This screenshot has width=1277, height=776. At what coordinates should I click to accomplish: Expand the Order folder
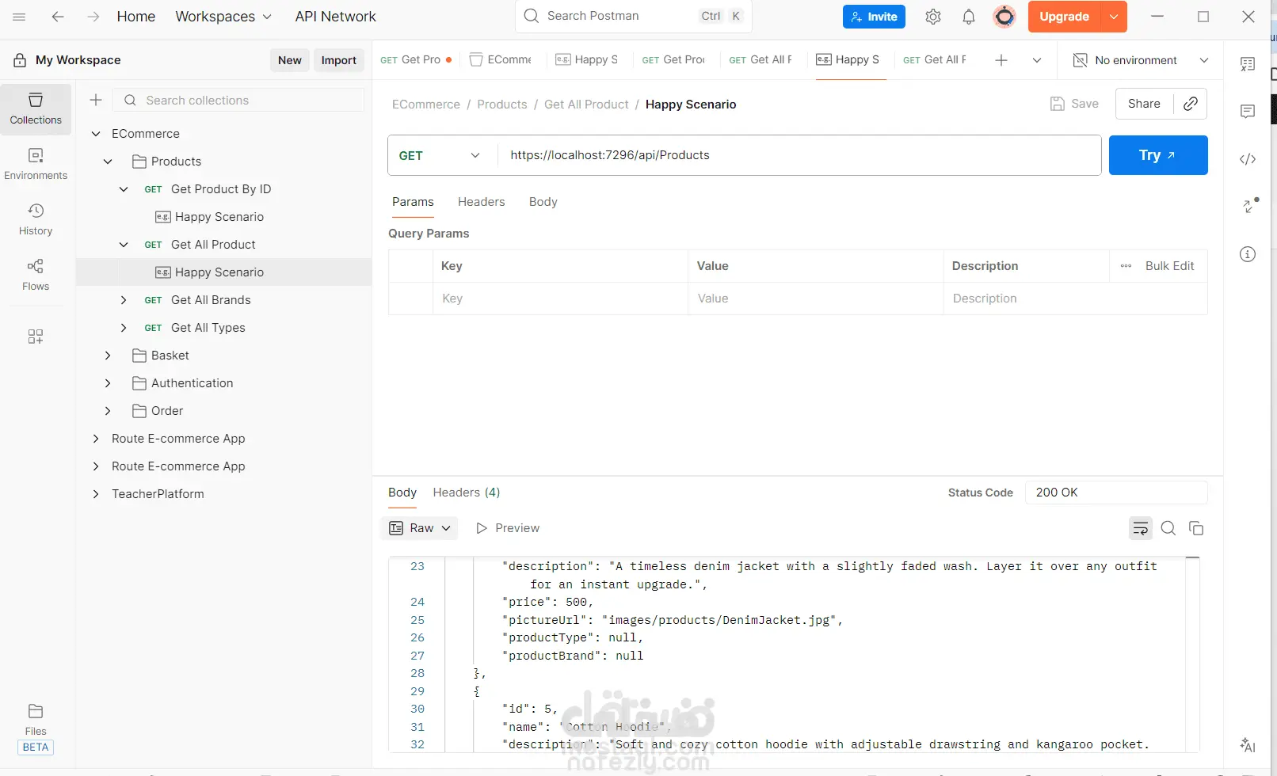(x=108, y=411)
